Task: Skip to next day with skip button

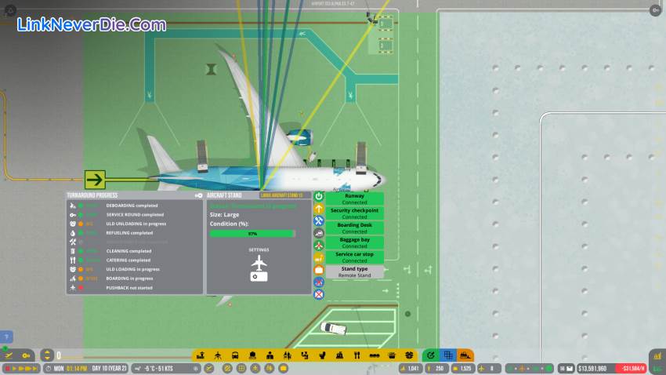Action: 35,369
